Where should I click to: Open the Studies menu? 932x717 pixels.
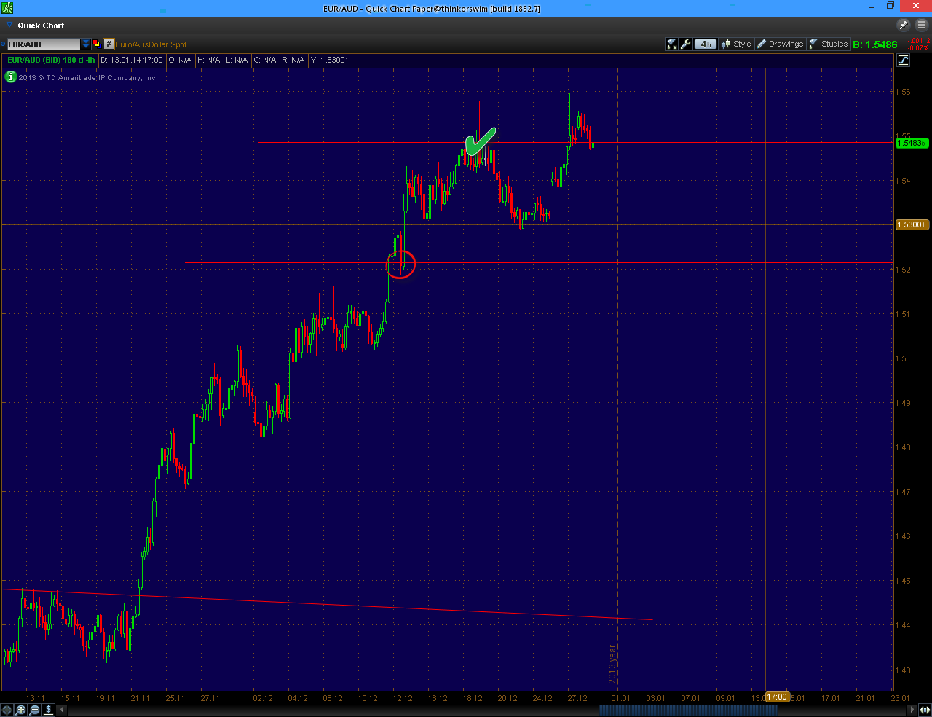coord(829,44)
